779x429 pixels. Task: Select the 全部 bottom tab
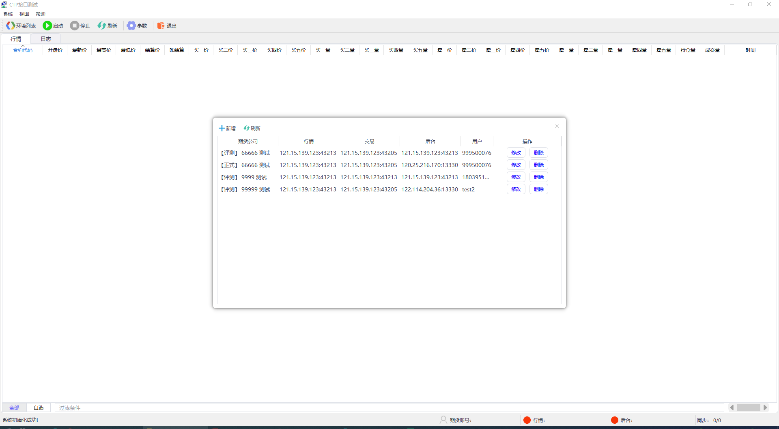coord(14,408)
